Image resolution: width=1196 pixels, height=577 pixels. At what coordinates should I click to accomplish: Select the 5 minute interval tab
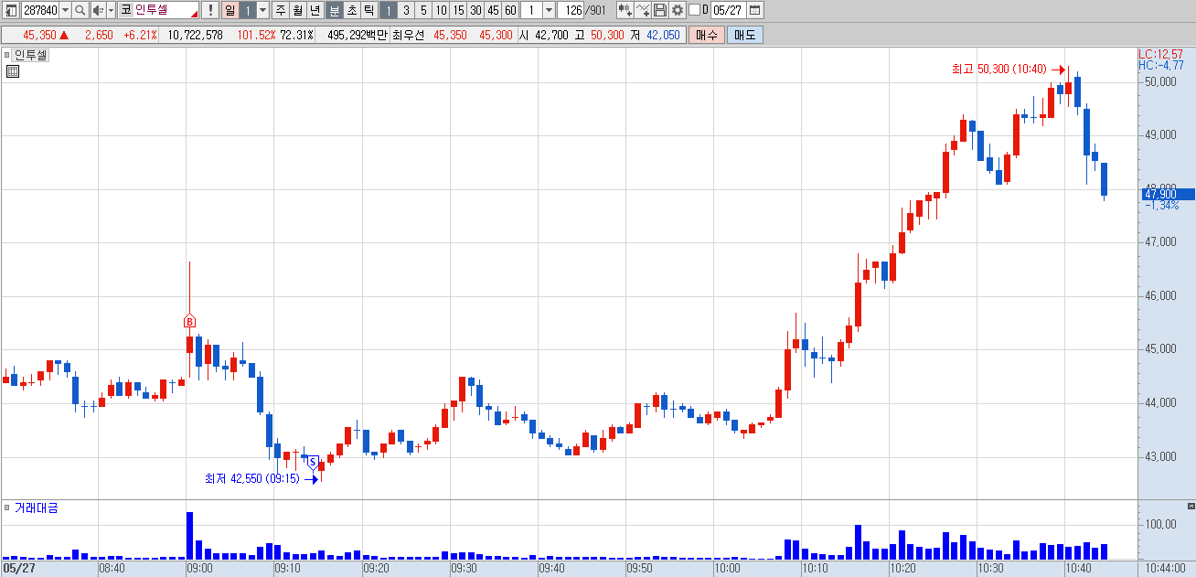click(423, 10)
